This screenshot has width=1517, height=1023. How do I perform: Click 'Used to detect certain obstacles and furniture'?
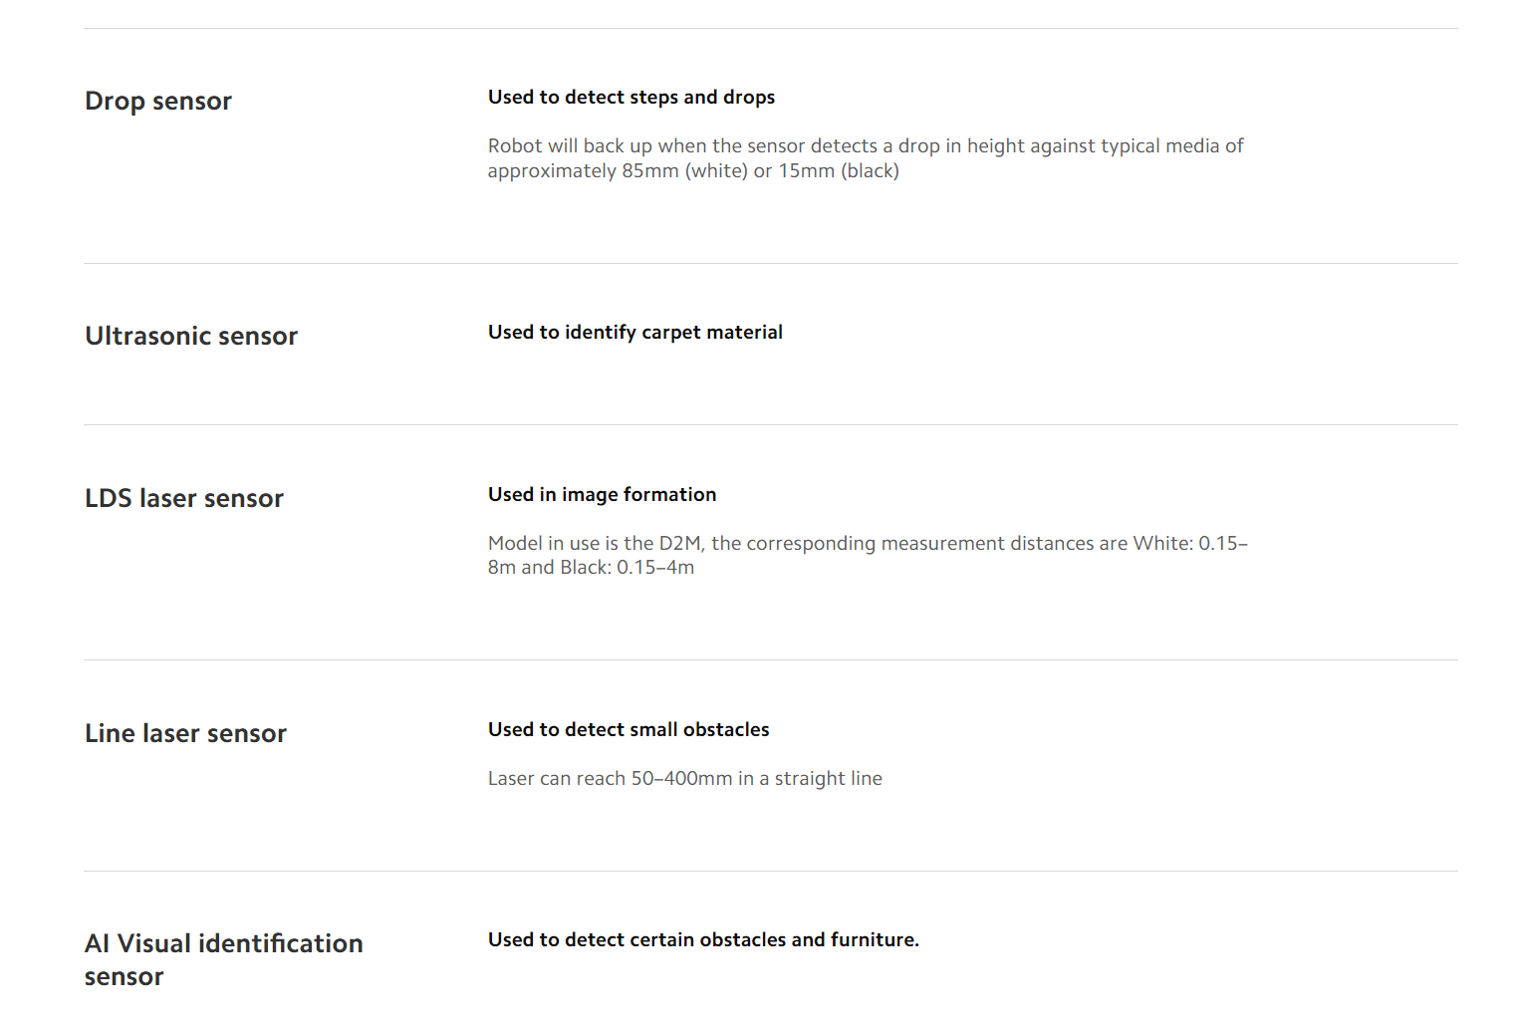click(703, 939)
